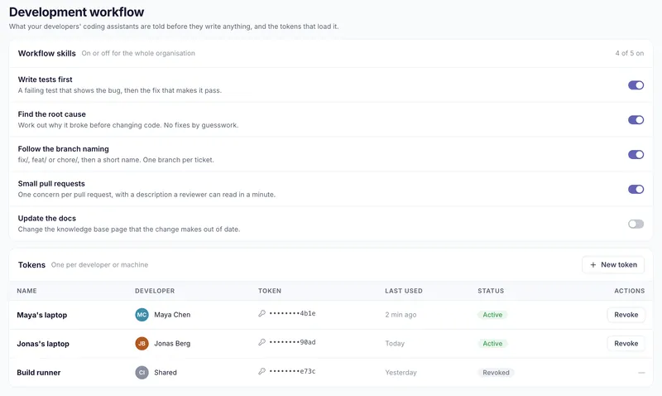Click the 4 of 5 on counter
The image size is (662, 396).
tap(630, 53)
